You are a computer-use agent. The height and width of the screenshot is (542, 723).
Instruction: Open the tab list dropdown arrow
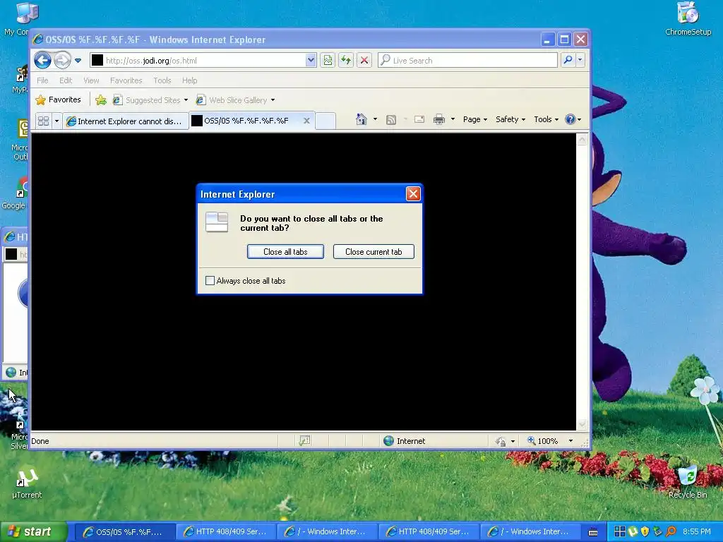tap(56, 121)
